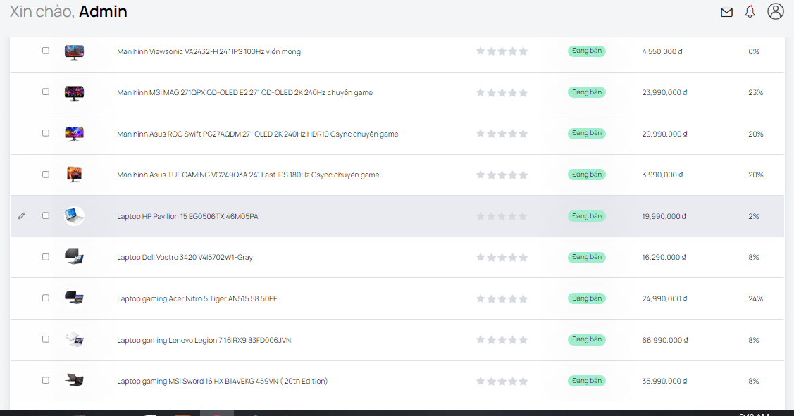Open thumbnail of MSI MAG 271QPX monitor
Viewport: 794px width, 416px height.
point(75,93)
